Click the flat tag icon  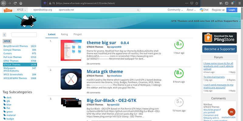point(5,108)
